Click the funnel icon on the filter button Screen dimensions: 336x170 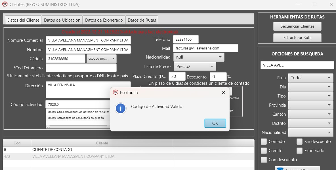[x=280, y=169]
